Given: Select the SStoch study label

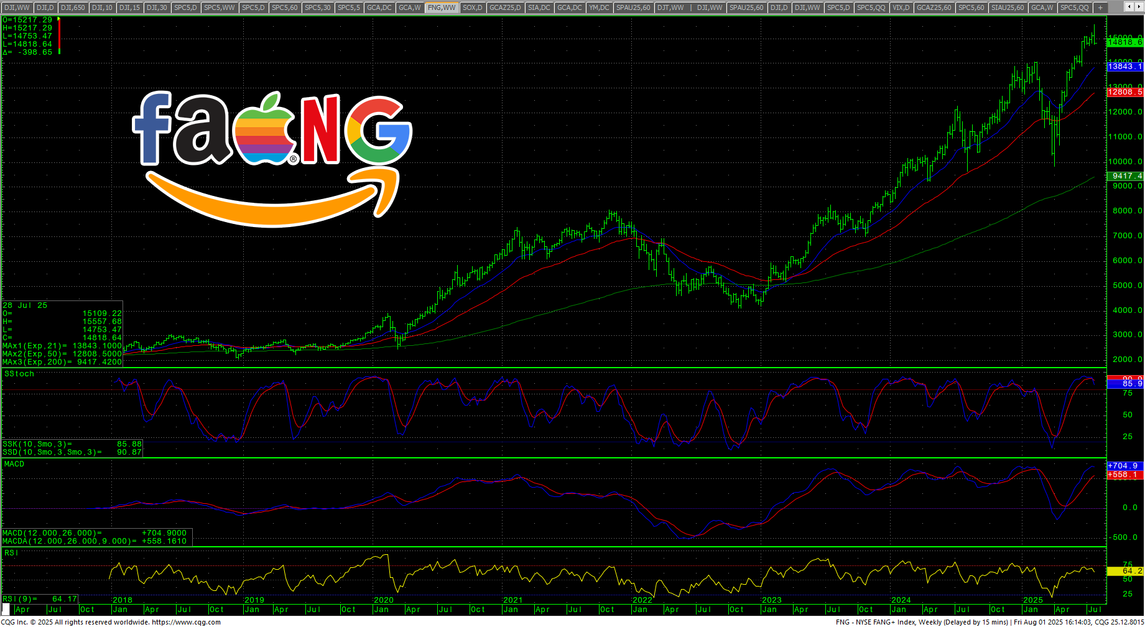Looking at the screenshot, I should [x=19, y=374].
